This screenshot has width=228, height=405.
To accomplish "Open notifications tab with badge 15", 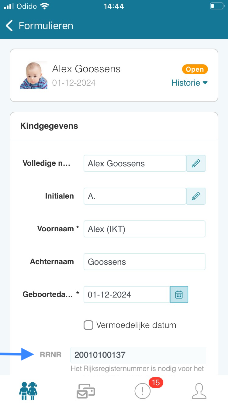I will 143,391.
